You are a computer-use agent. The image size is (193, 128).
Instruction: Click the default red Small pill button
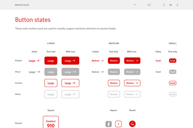point(172,60)
